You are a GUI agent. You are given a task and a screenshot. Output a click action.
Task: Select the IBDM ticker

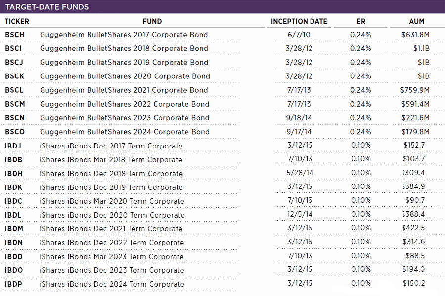click(14, 229)
